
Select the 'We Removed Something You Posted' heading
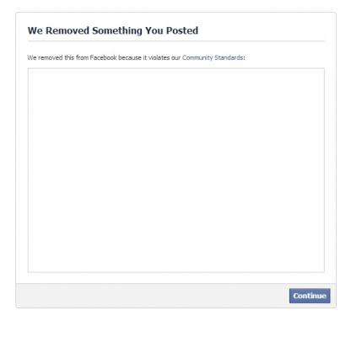(113, 30)
